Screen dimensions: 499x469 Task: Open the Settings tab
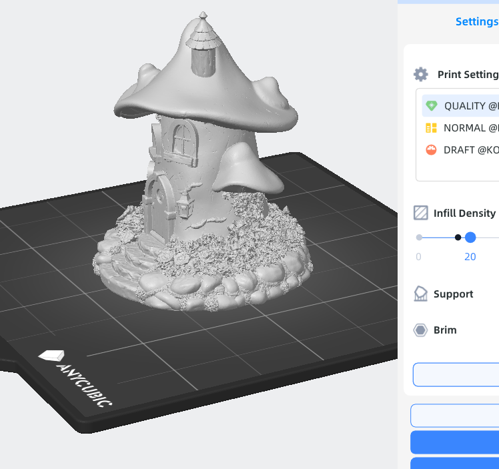pyautogui.click(x=476, y=21)
